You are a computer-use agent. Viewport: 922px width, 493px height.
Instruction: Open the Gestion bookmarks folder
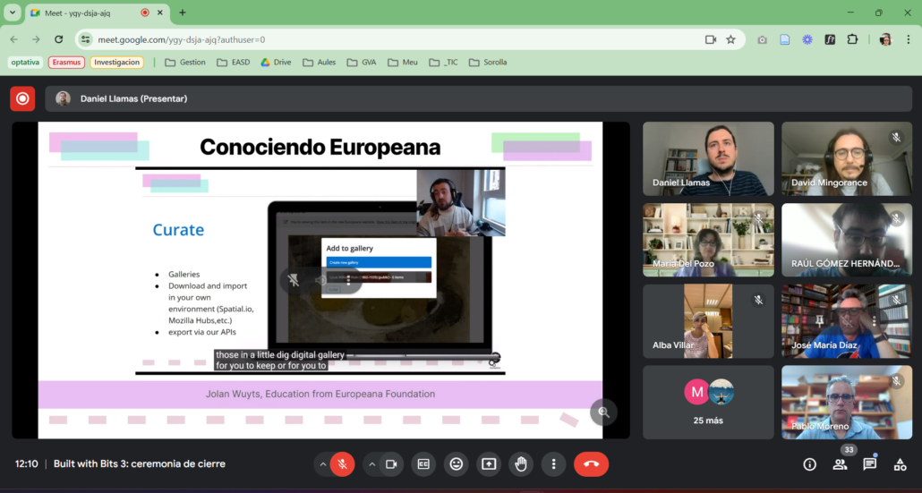pos(185,63)
